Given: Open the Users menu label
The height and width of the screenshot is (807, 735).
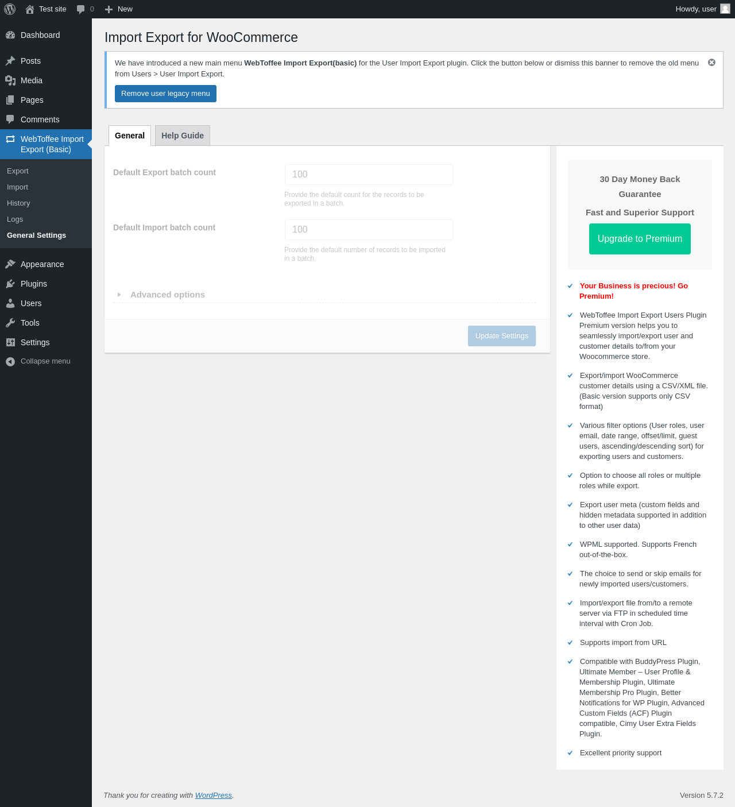Looking at the screenshot, I should click(31, 303).
